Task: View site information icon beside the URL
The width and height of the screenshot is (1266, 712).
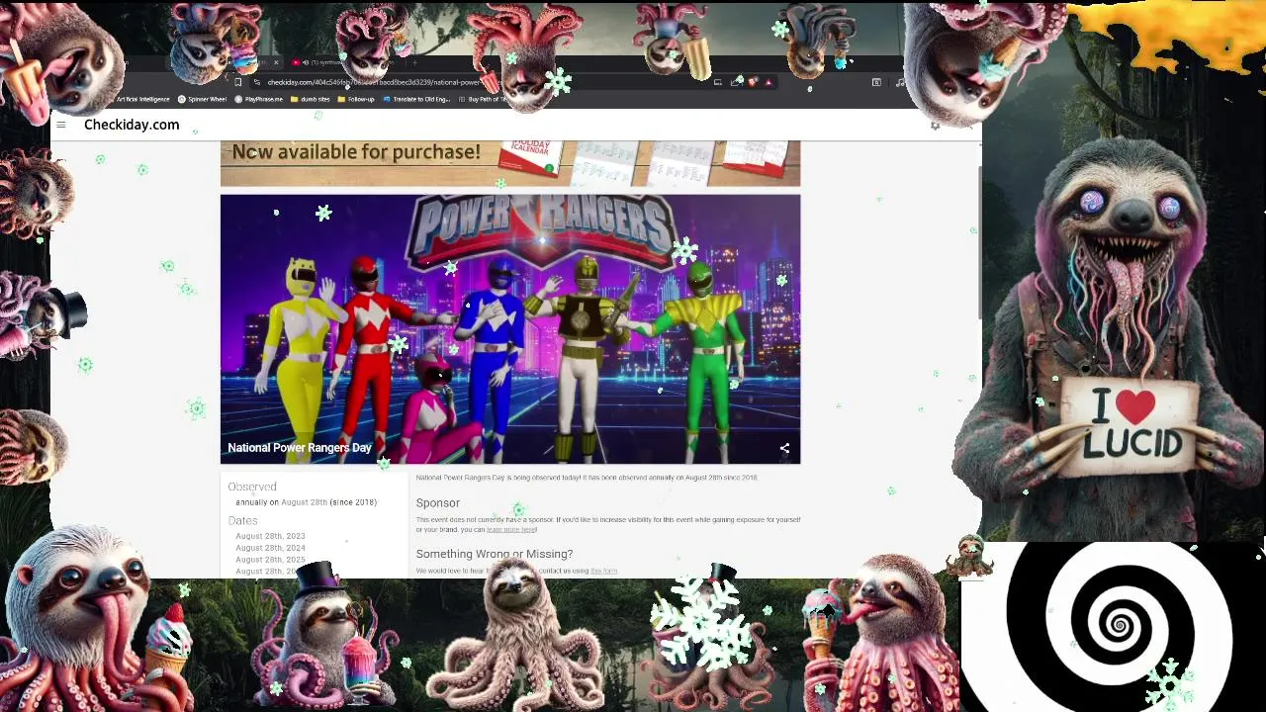Action: tap(257, 82)
